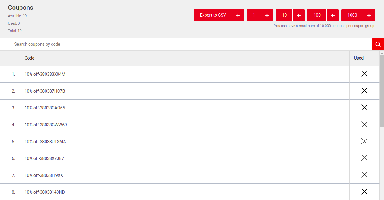Image resolution: width=384 pixels, height=200 pixels.
Task: Click the plus icon to add 10 coupons
Action: pyautogui.click(x=298, y=15)
